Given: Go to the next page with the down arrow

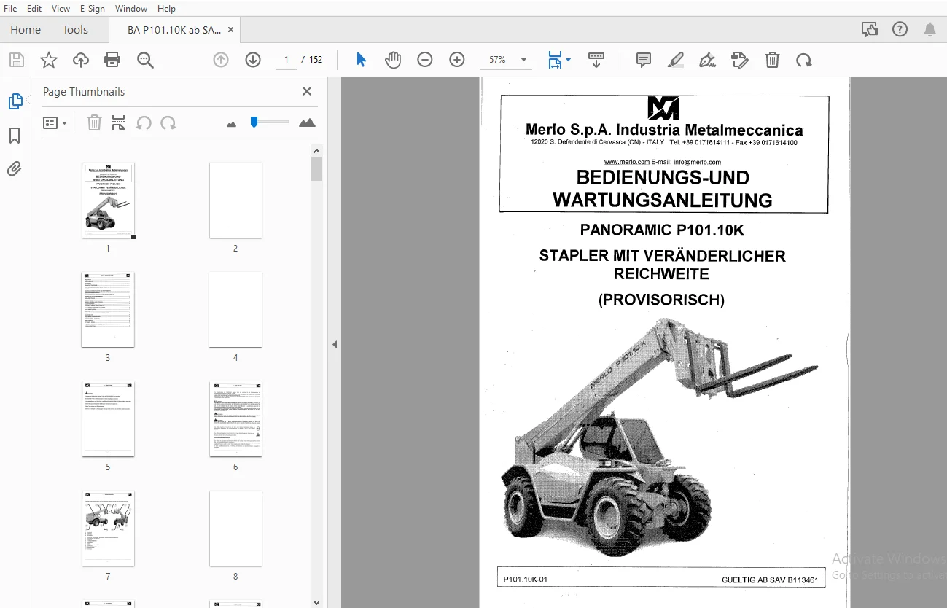Looking at the screenshot, I should pyautogui.click(x=253, y=60).
